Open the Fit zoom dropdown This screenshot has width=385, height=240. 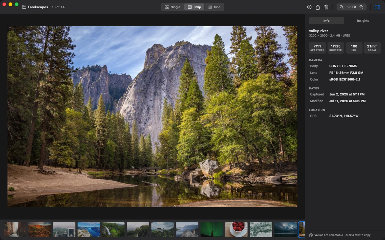(x=352, y=7)
